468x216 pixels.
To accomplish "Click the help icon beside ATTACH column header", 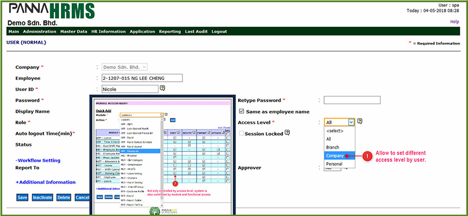I will (223, 132).
